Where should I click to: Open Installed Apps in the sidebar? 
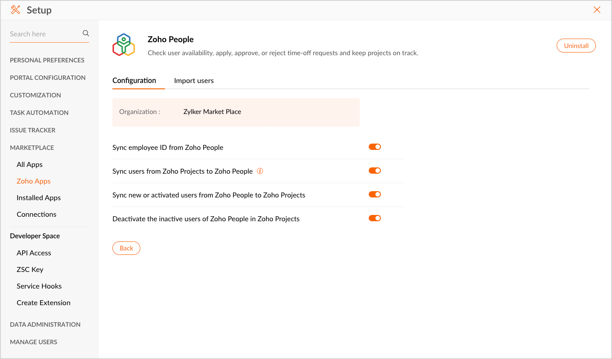point(39,197)
